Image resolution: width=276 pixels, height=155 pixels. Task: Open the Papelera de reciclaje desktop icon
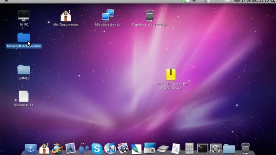pos(150,15)
